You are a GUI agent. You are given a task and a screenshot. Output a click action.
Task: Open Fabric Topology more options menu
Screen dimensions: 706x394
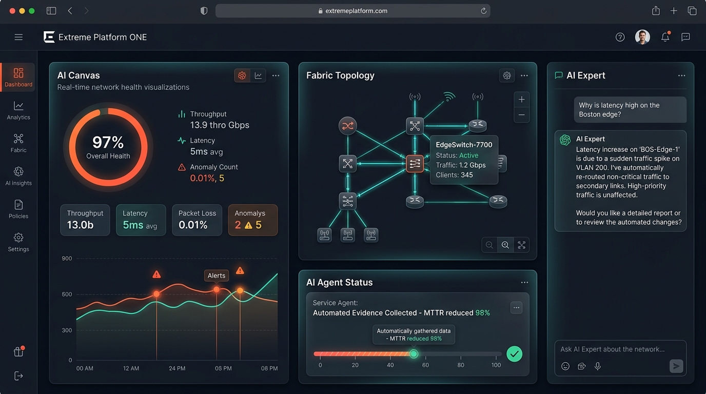coord(524,75)
